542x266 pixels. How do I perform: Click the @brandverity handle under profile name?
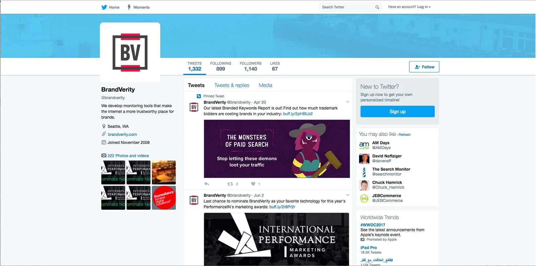point(113,98)
